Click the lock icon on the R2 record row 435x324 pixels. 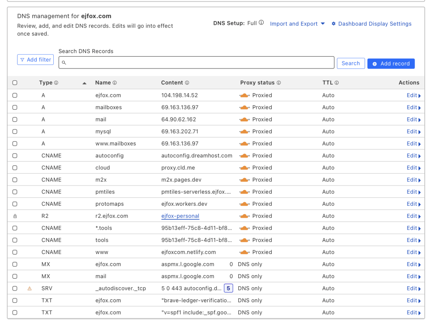pos(15,216)
